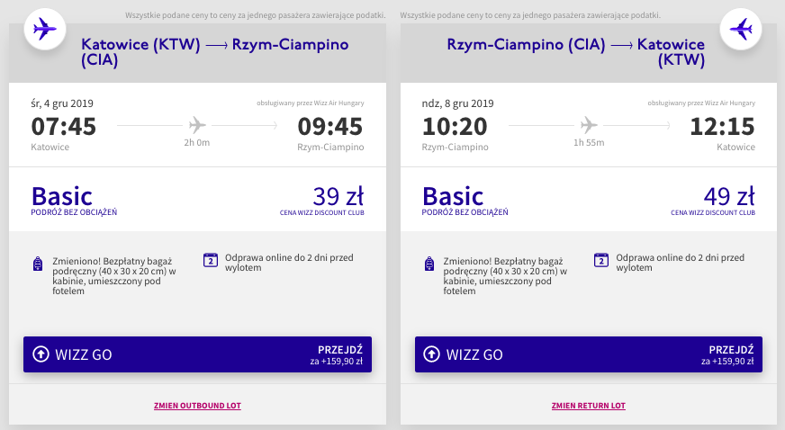Click the up-arrow icon on outbound WIZZ GO
The image size is (785, 430).
click(41, 354)
